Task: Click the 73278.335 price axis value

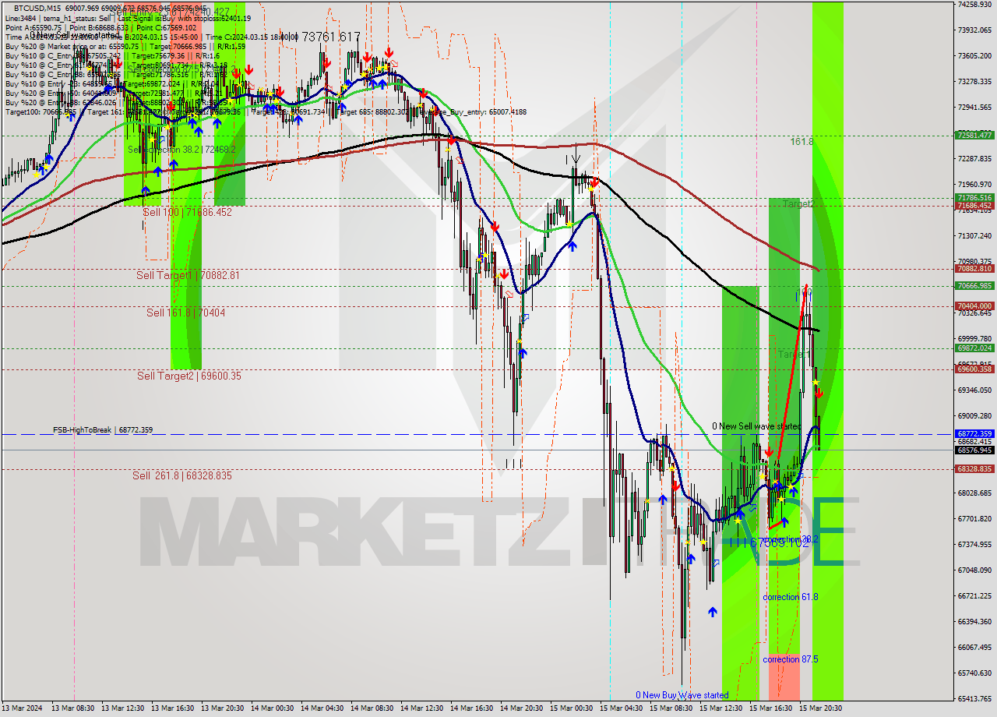Action: pyautogui.click(x=974, y=81)
